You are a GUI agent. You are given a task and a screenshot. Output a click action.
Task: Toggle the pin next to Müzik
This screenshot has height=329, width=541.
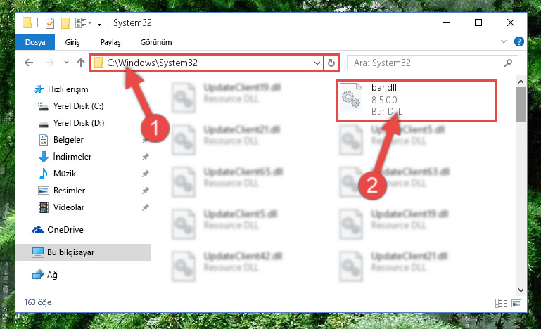[x=145, y=174]
